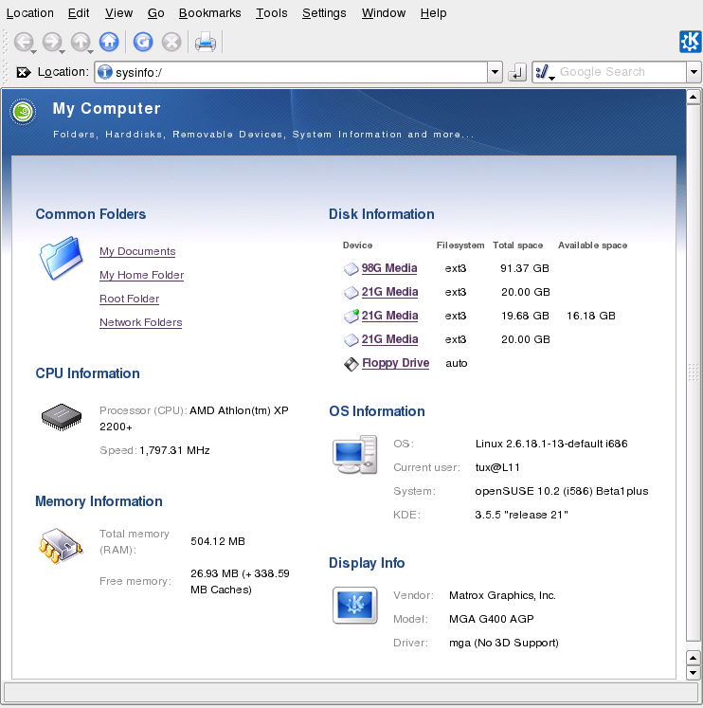This screenshot has height=708, width=703.
Task: Click the KDE gear logo icon
Action: tap(691, 42)
